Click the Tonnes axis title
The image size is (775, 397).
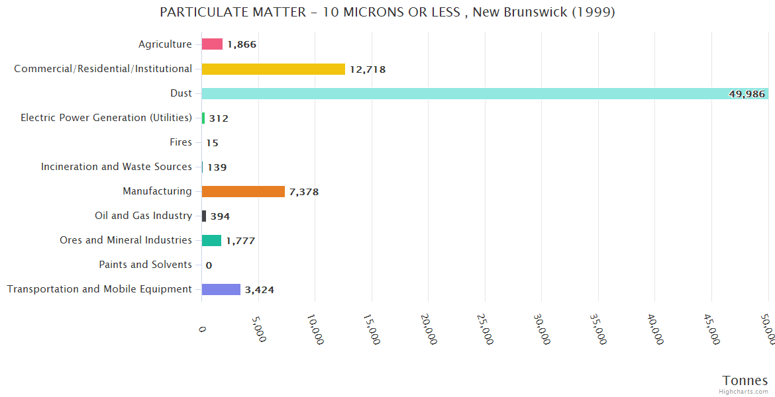coord(745,380)
